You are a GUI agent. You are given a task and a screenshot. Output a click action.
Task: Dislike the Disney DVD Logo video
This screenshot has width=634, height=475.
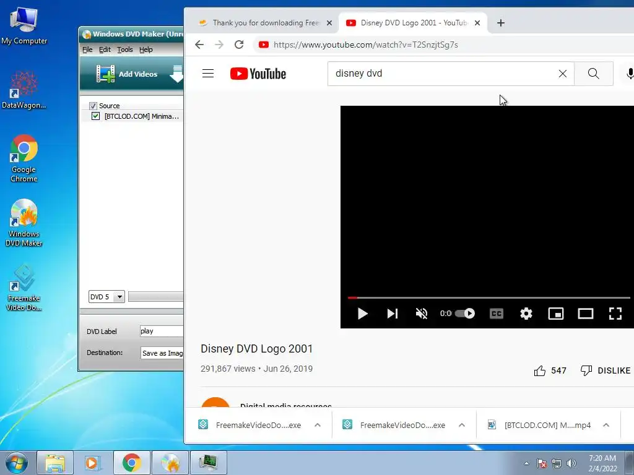click(606, 370)
